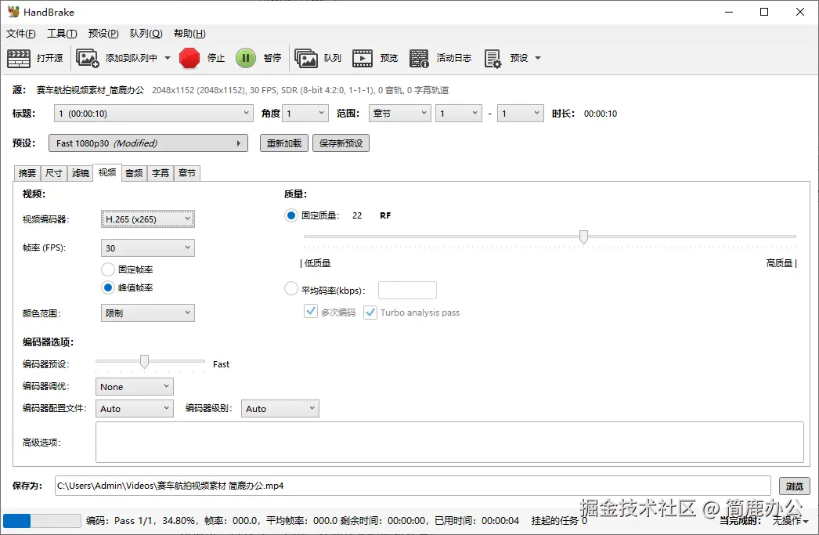Click the Presets toolbar icon
This screenshot has height=535, width=819.
click(492, 58)
